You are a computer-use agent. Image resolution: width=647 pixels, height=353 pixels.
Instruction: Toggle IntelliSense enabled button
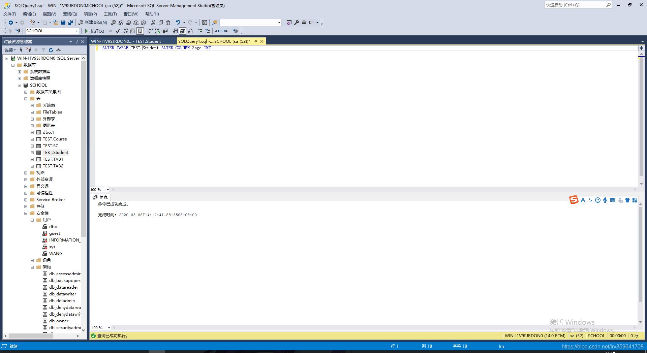(140, 31)
